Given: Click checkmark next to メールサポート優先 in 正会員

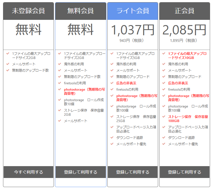Looking at the screenshot, I should tap(164, 144).
